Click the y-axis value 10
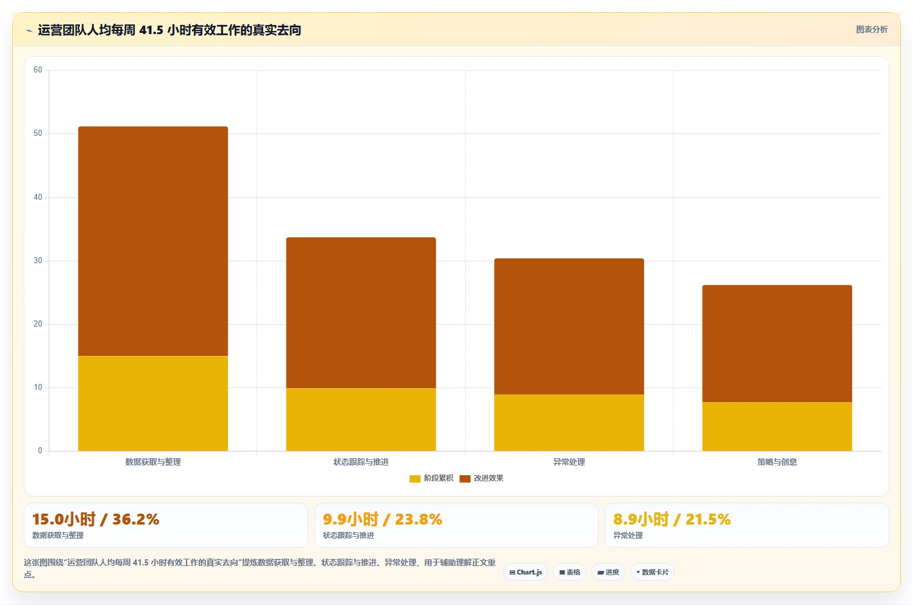The width and height of the screenshot is (913, 605). (38, 387)
